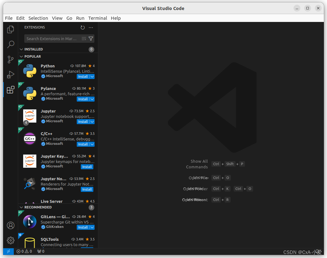Open Jupyter Notebook Renderers extension icon
This screenshot has height=258, width=327.
click(30, 184)
